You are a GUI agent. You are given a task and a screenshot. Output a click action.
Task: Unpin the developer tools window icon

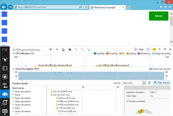coord(165,49)
